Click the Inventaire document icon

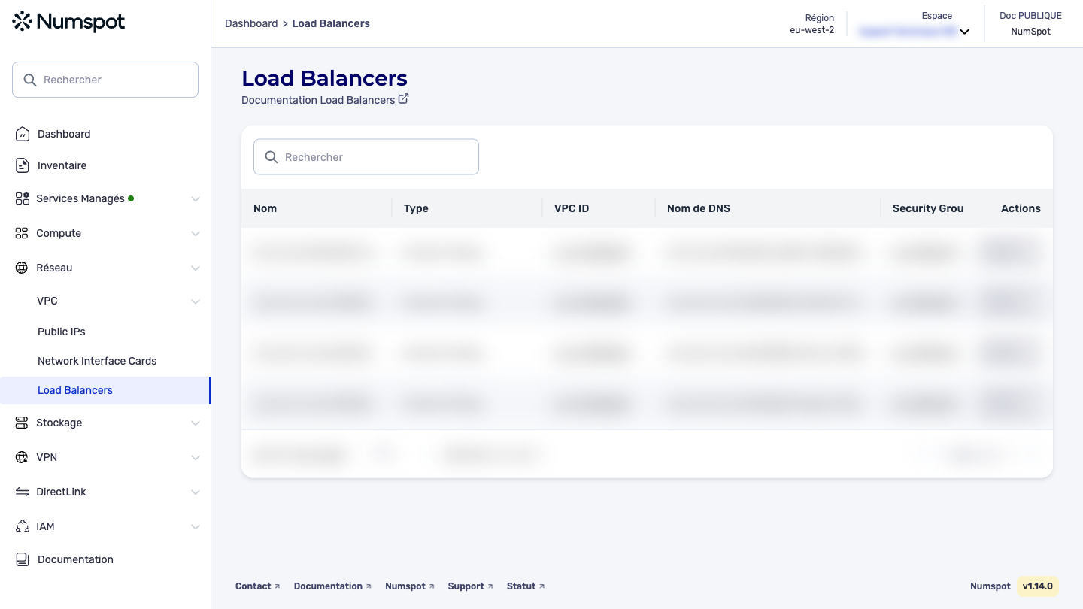pyautogui.click(x=23, y=165)
